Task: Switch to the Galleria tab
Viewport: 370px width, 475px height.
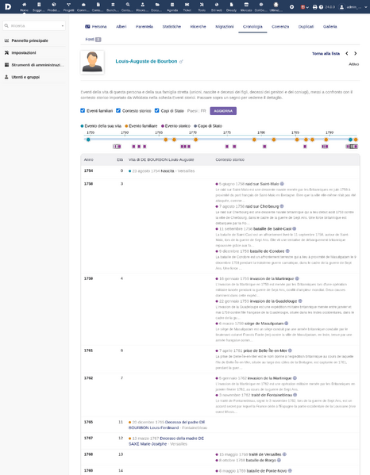Action: [330, 27]
